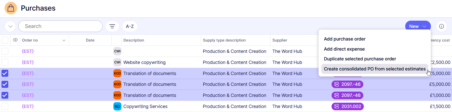Open job tag 2031.002
This screenshot has height=112, width=452.
[x=347, y=106]
